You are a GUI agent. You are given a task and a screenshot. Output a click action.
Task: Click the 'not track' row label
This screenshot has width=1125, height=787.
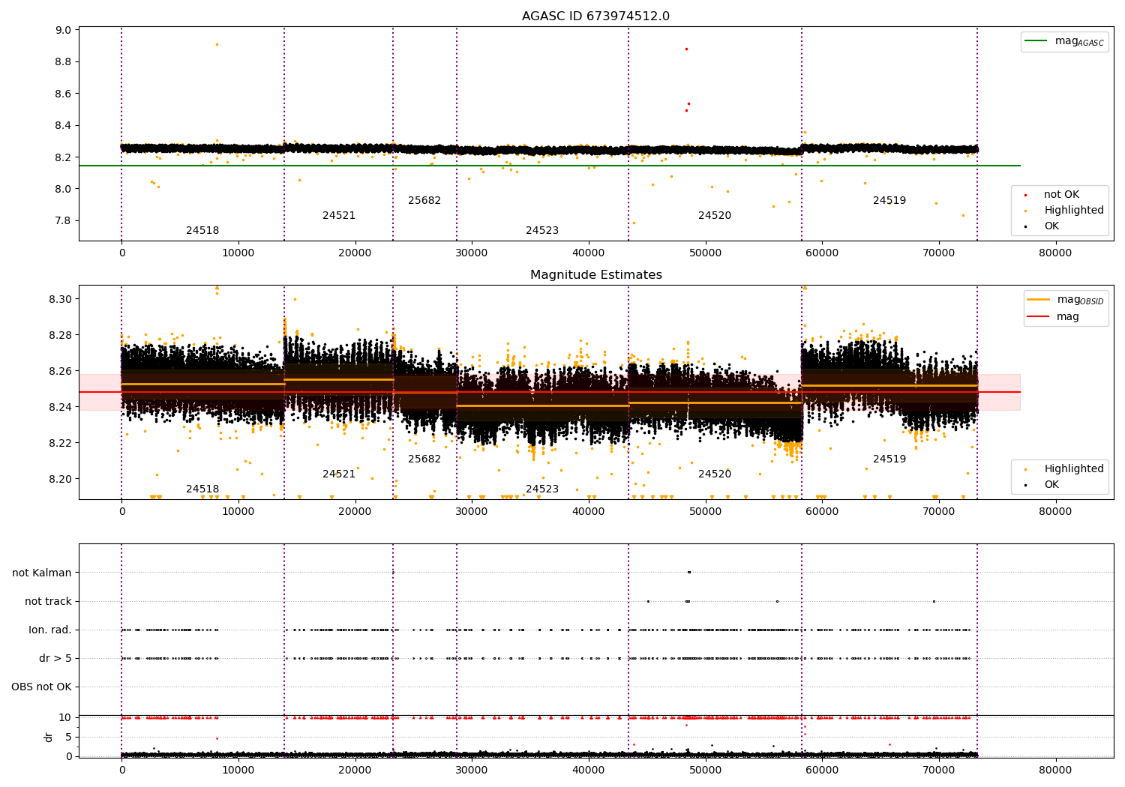[x=48, y=601]
